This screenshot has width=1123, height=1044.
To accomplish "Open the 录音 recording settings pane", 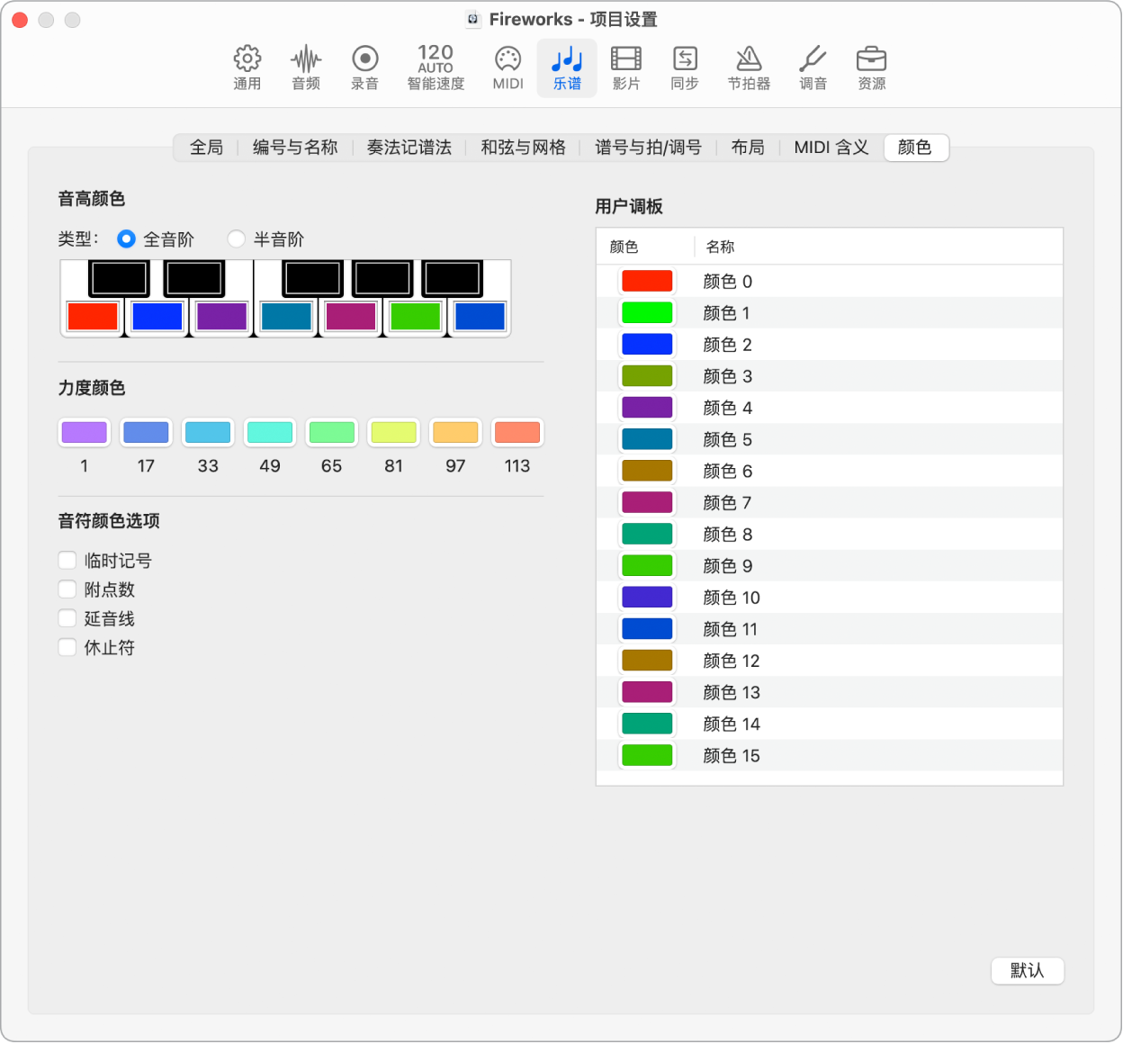I will click(x=364, y=68).
